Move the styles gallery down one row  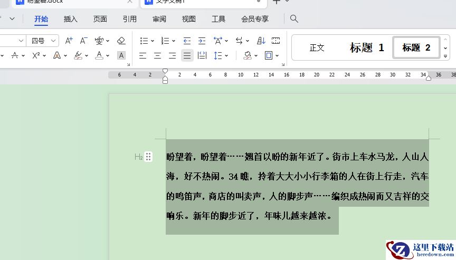pos(445,48)
